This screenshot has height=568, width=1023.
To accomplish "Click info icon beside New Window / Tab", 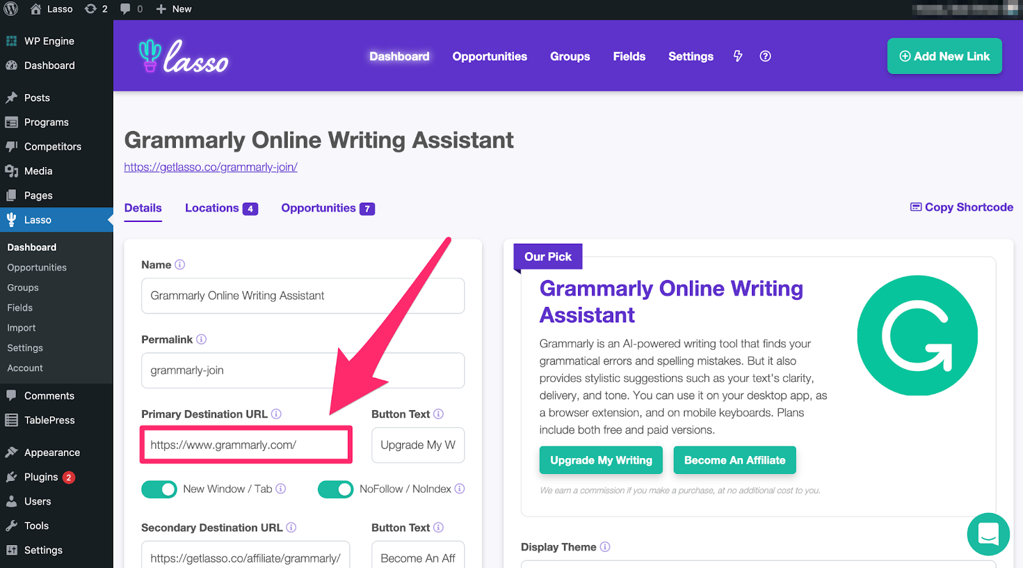I will coord(280,489).
